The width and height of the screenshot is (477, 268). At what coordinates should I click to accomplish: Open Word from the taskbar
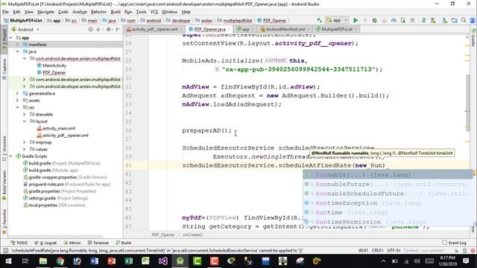tap(95, 261)
